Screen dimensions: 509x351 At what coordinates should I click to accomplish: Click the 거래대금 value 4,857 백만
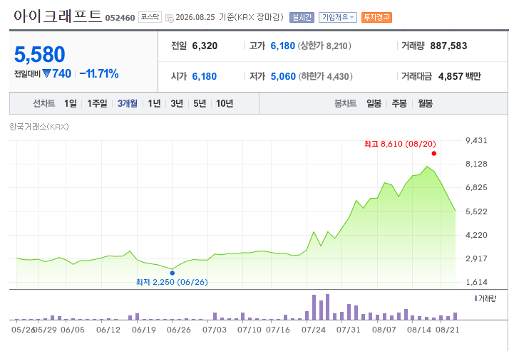coord(459,76)
